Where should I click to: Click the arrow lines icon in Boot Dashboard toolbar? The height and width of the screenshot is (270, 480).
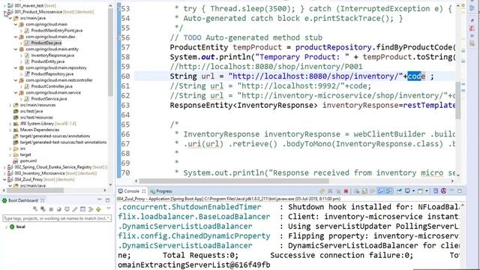pos(91,209)
